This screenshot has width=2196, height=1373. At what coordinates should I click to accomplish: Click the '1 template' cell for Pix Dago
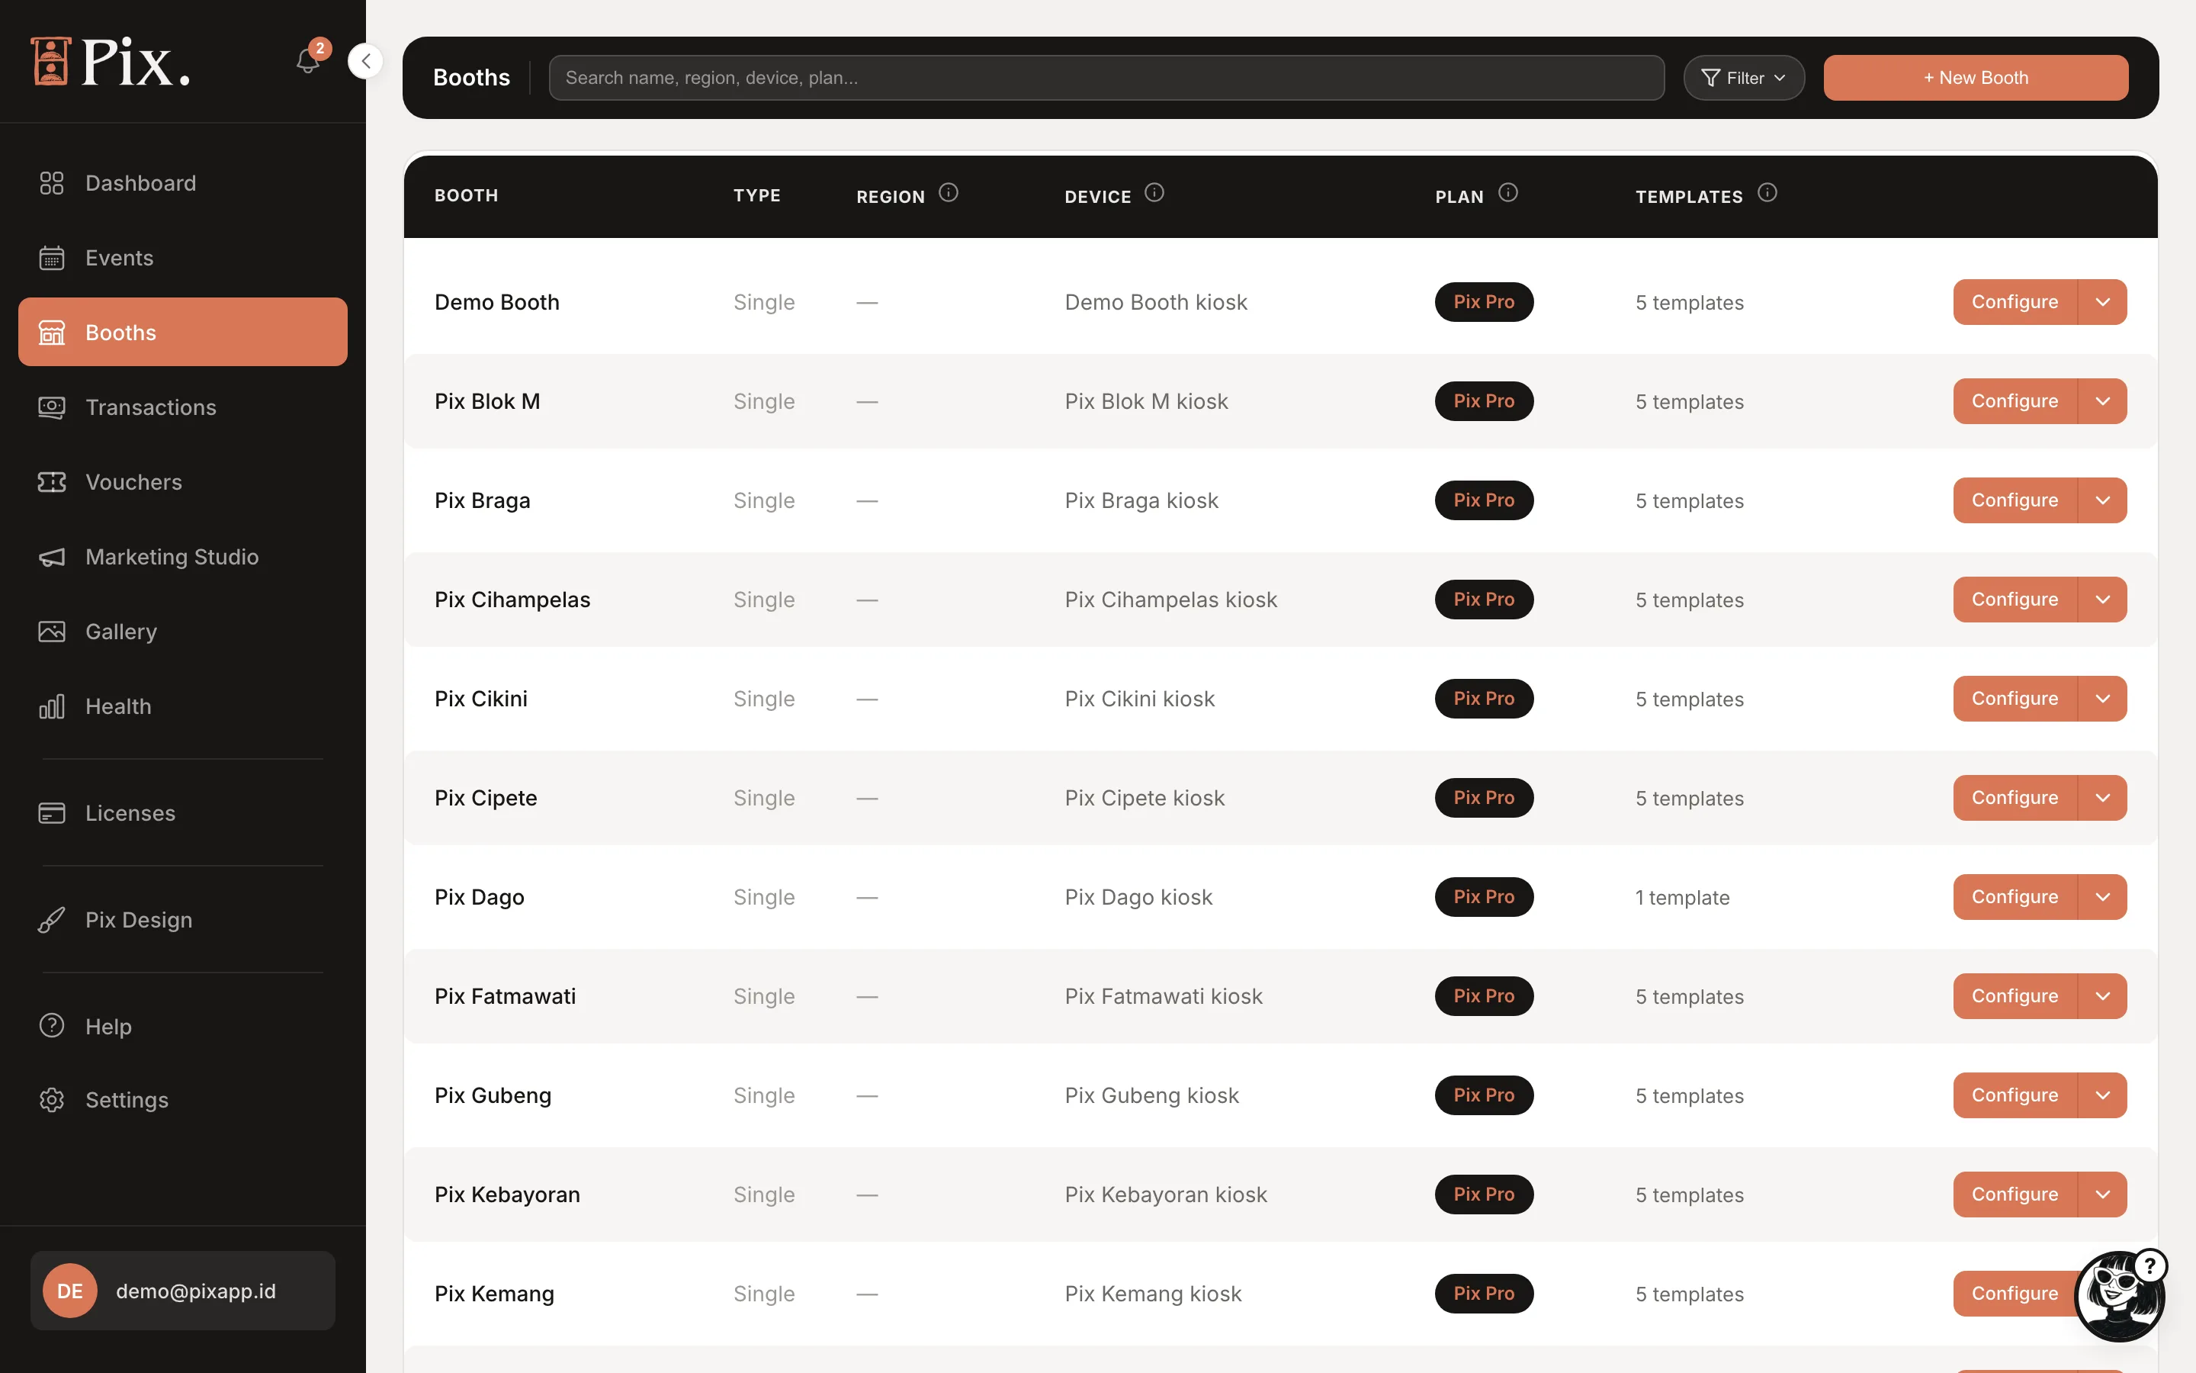click(x=1682, y=898)
